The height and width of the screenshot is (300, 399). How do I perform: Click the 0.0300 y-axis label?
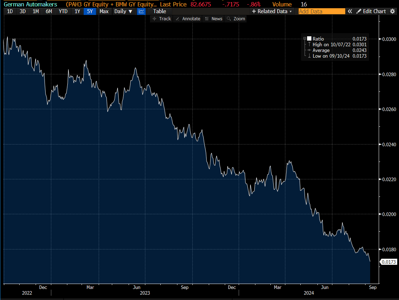pyautogui.click(x=389, y=39)
